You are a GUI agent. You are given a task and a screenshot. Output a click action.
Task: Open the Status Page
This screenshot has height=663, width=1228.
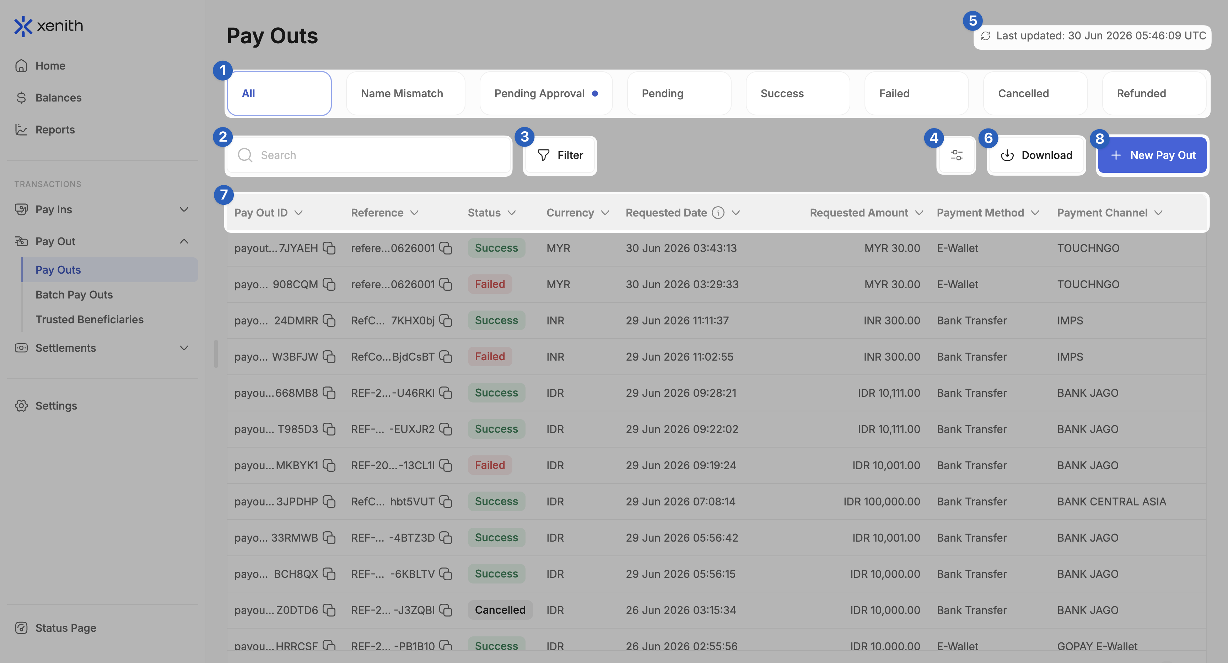[65, 628]
